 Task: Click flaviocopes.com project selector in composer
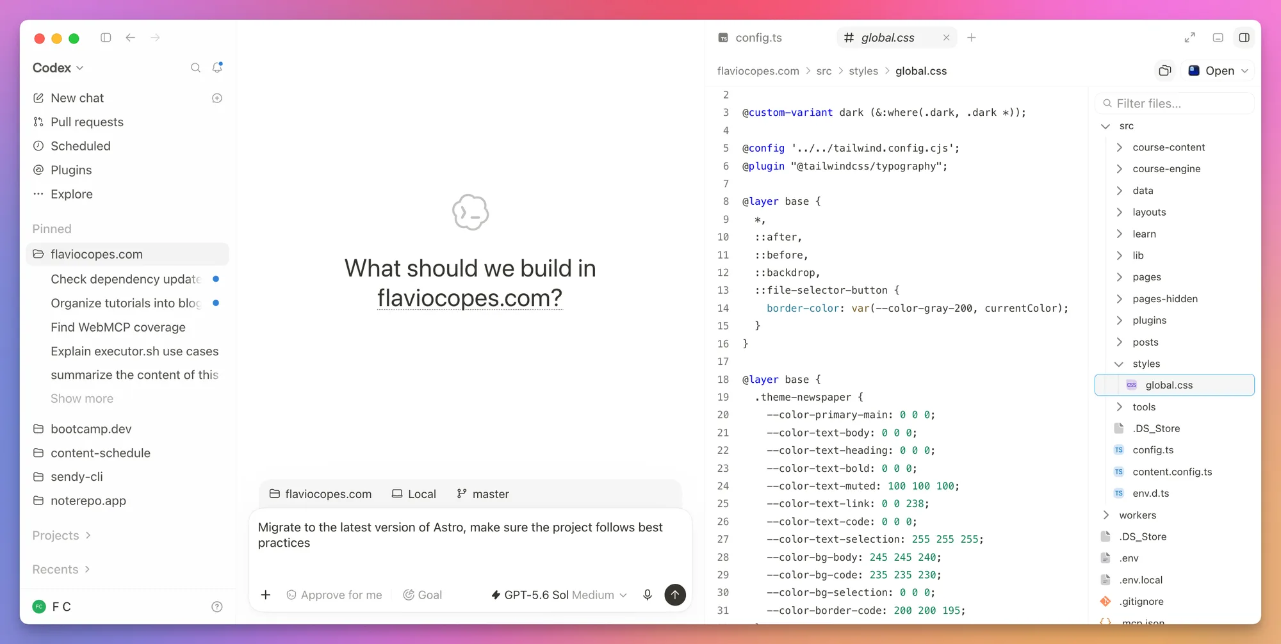coord(320,494)
